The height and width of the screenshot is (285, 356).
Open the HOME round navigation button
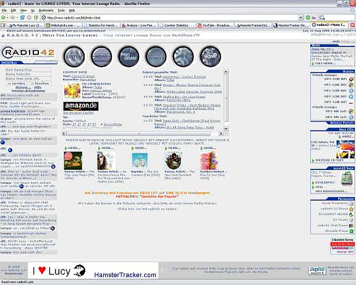211,56
